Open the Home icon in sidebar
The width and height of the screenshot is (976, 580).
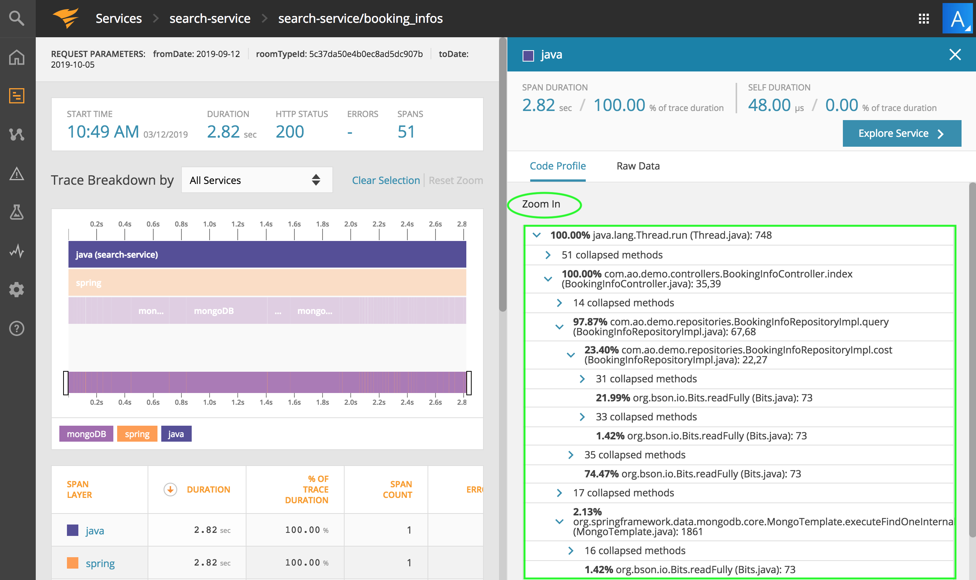(16, 57)
